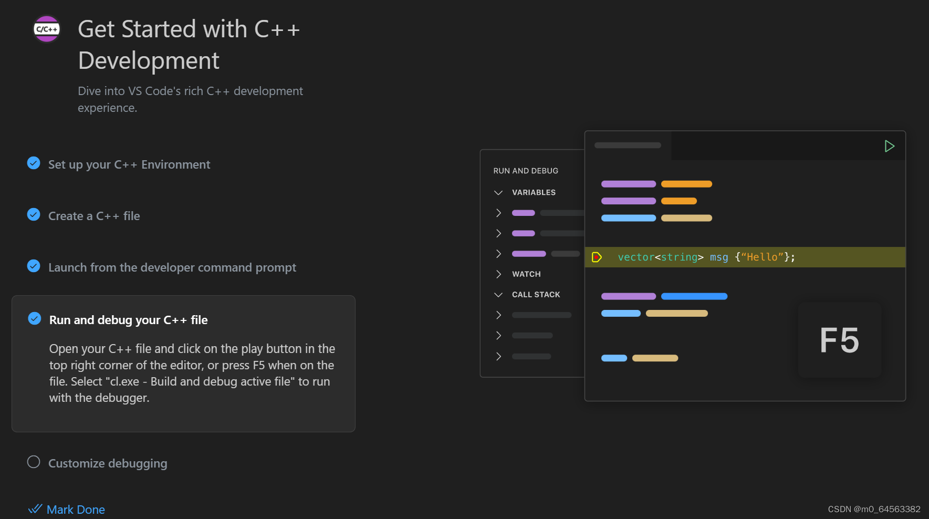Click the yellow breakpoint arrow marker
The width and height of the screenshot is (929, 519).
pos(597,257)
